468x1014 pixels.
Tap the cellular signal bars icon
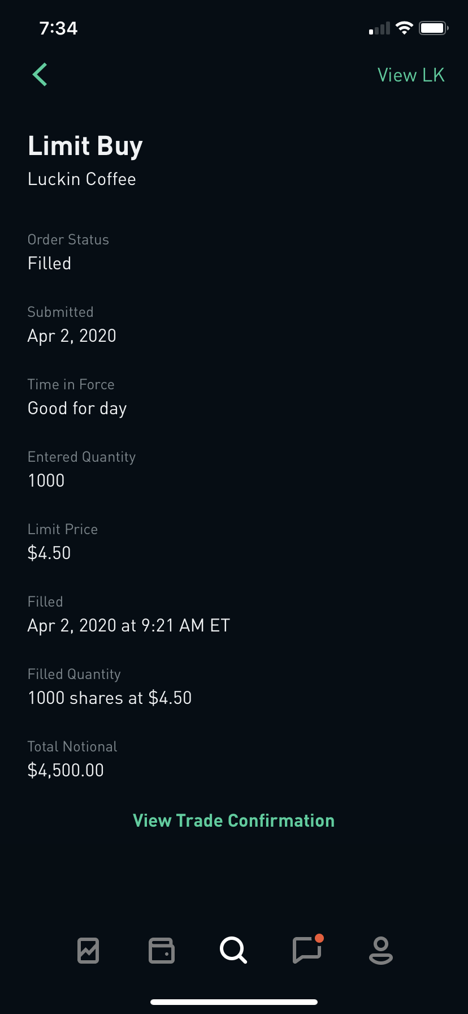tap(379, 29)
